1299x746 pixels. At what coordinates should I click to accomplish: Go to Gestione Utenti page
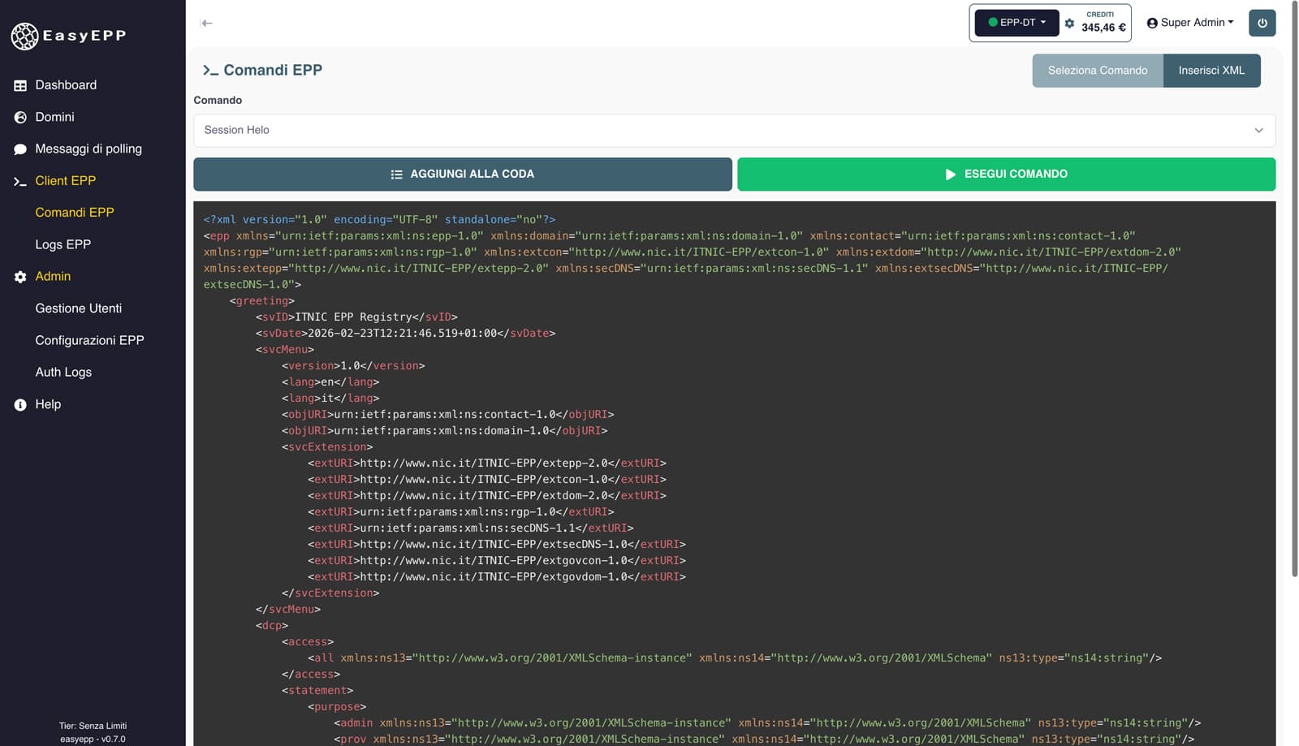tap(78, 308)
